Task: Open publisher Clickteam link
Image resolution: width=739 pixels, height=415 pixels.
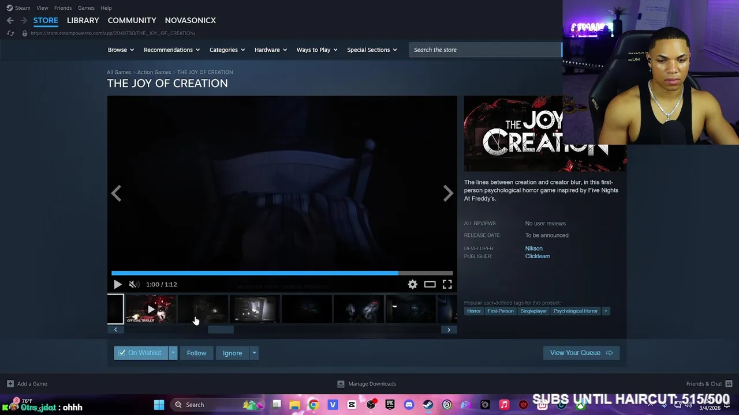Action: tap(538, 256)
